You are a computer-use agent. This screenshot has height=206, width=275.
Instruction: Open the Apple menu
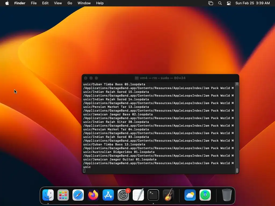(x=7, y=3)
